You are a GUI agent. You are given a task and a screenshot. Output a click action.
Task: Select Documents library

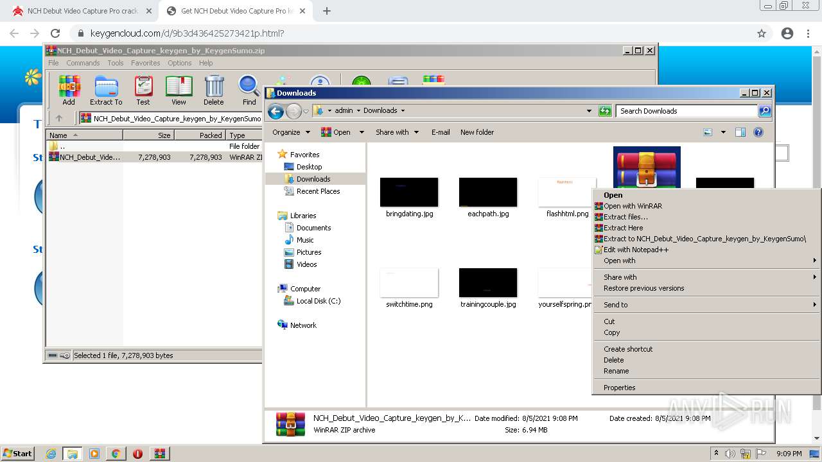click(313, 228)
